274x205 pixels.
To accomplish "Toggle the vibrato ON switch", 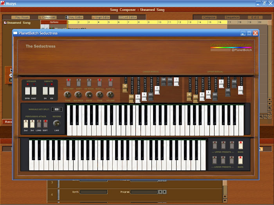I will coord(45,91).
